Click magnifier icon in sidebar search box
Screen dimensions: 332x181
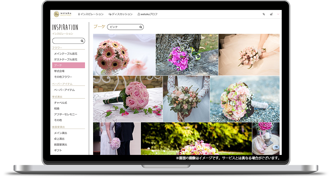click(82, 41)
